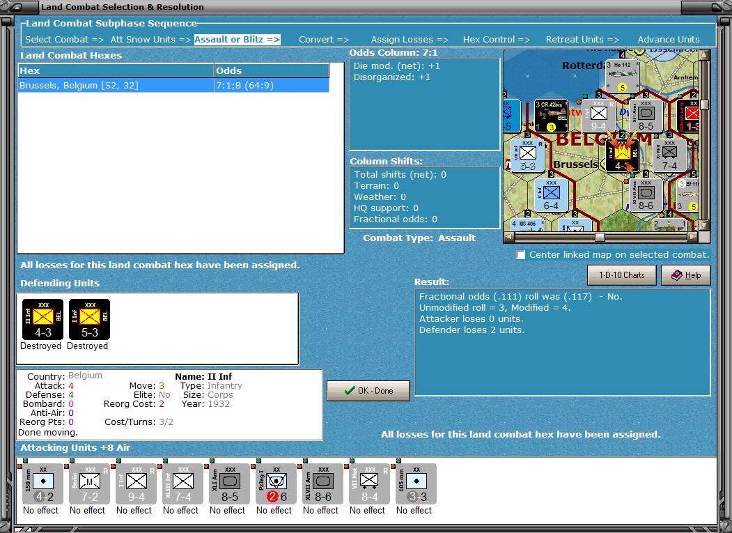
Task: Click the map scroll-right arrow
Action: coord(693,238)
